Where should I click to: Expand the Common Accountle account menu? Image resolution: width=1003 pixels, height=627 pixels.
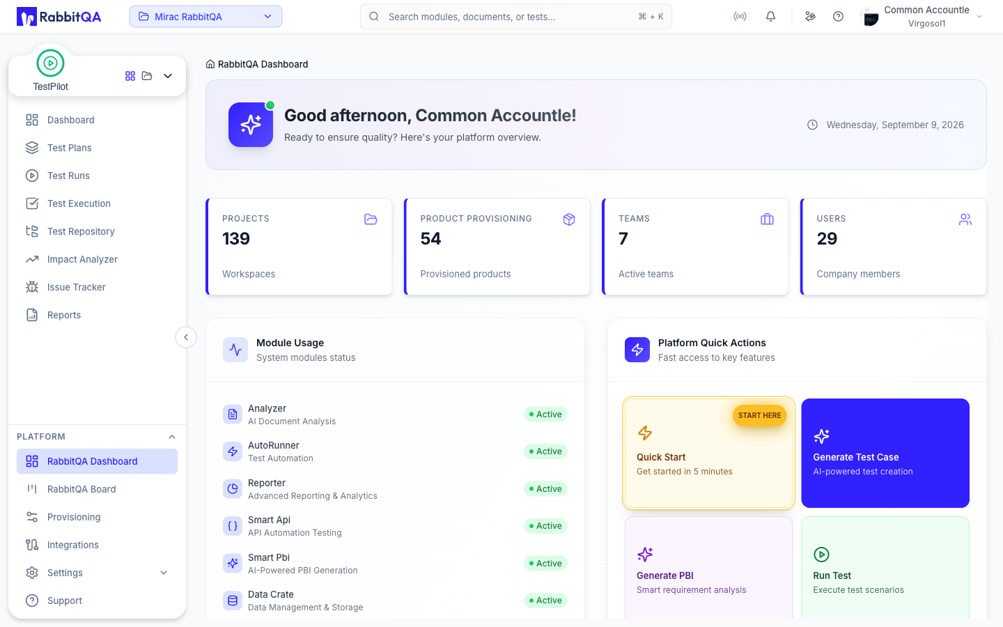[979, 17]
